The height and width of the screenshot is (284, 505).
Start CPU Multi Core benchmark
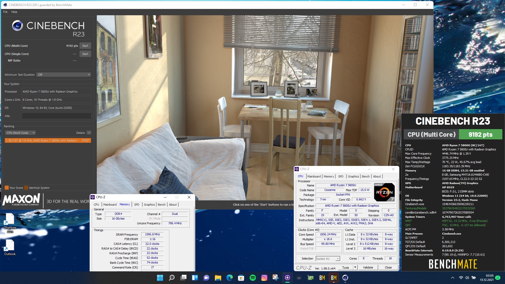[85, 46]
